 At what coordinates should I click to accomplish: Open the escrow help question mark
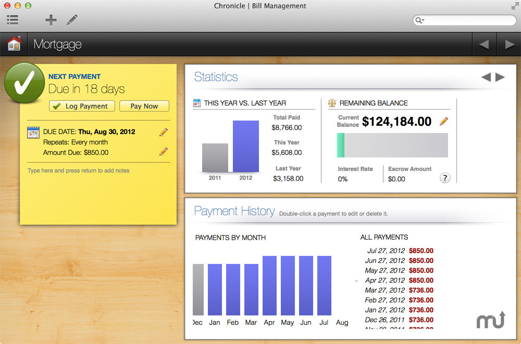pyautogui.click(x=445, y=178)
